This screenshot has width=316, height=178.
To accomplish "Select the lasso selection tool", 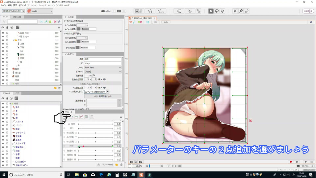I will tap(217, 11).
